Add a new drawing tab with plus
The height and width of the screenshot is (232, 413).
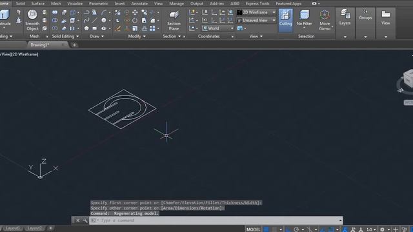coord(75,45)
